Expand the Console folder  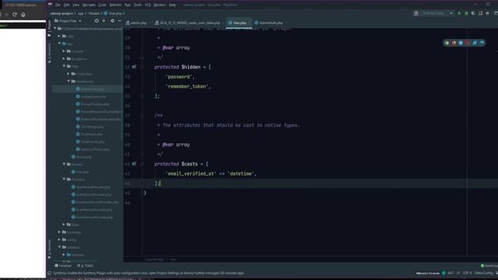(x=64, y=51)
